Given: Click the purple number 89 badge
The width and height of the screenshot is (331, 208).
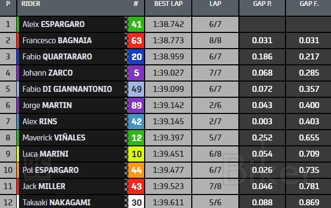Looking at the screenshot, I should 136,105.
